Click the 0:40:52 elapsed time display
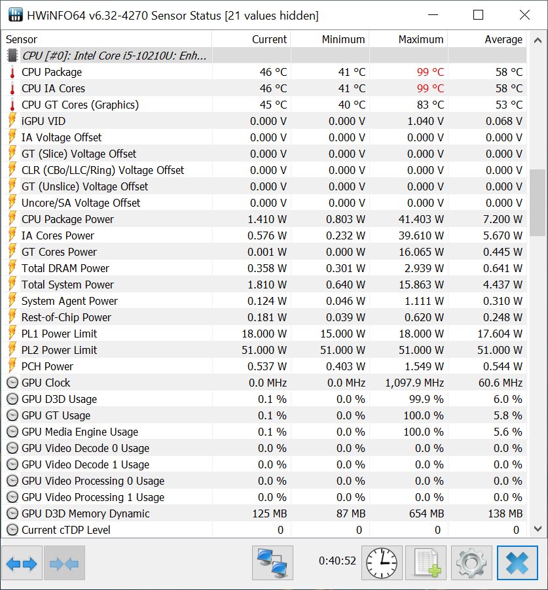Screen dimensions: 548x590 [x=337, y=561]
